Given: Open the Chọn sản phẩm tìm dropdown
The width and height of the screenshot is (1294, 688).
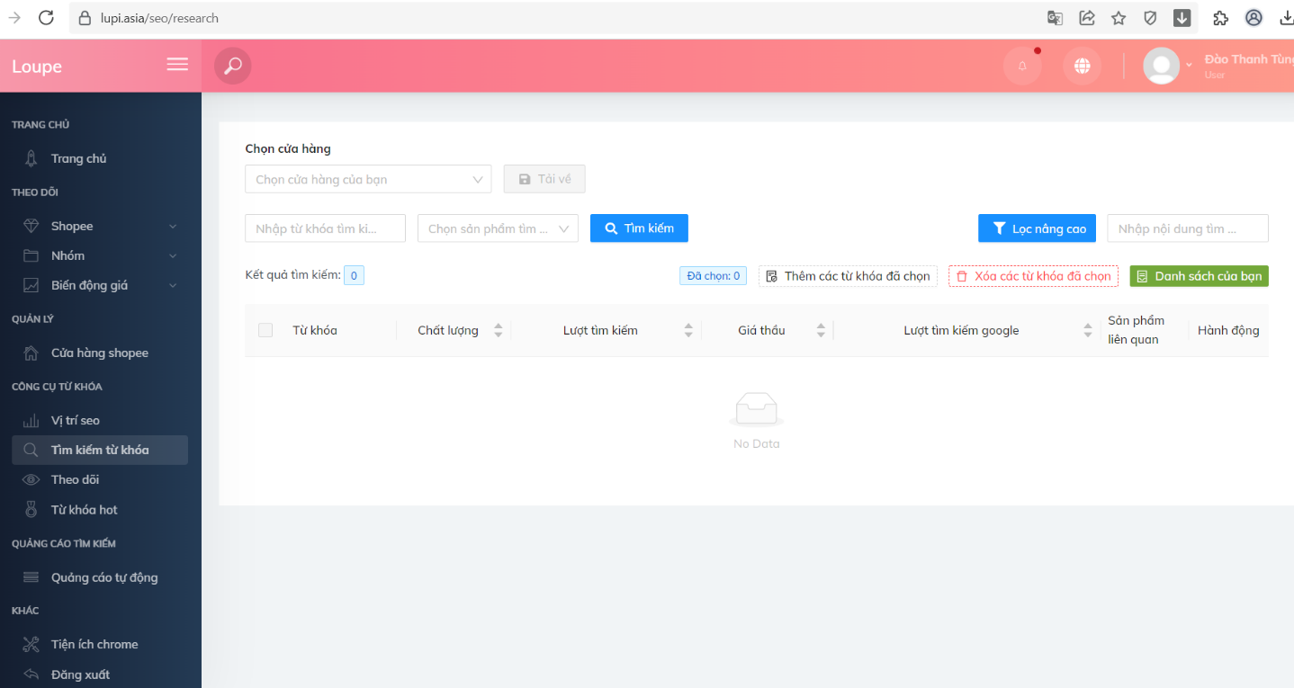Looking at the screenshot, I should coord(498,228).
